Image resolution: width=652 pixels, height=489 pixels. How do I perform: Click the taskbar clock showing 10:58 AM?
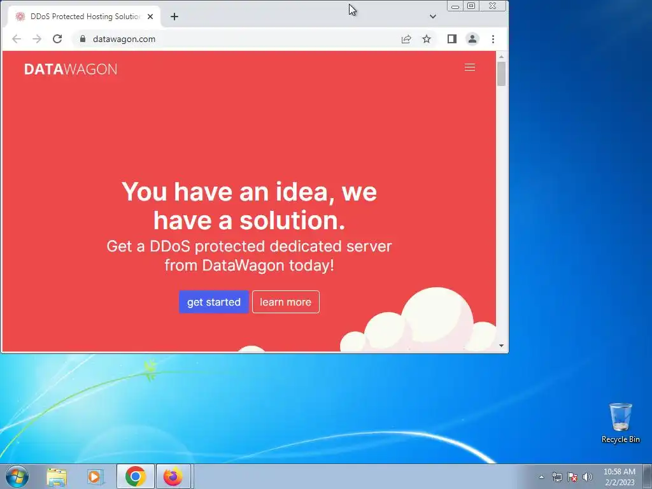[x=620, y=477]
